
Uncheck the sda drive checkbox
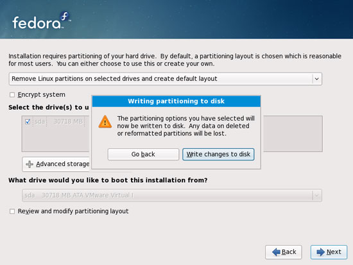(28, 121)
